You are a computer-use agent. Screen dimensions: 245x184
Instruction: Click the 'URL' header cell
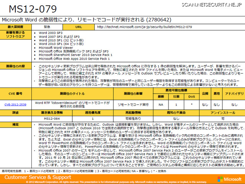78,27
